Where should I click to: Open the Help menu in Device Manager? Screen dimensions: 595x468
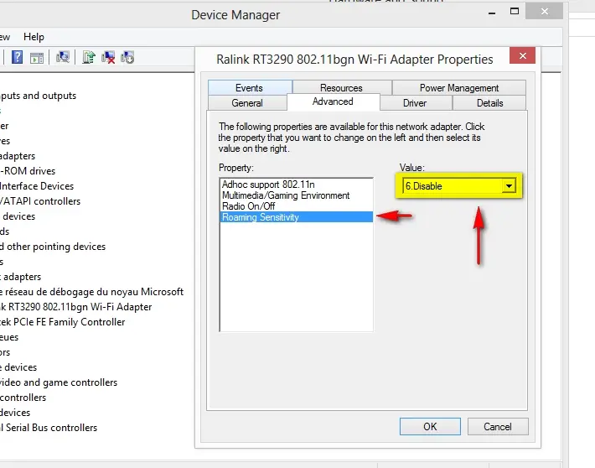click(x=34, y=37)
